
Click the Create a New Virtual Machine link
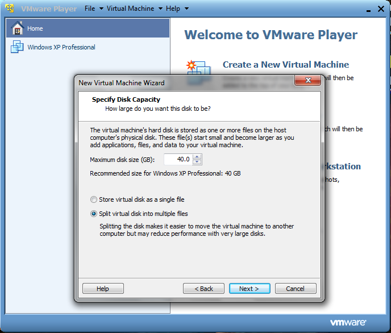(x=286, y=65)
